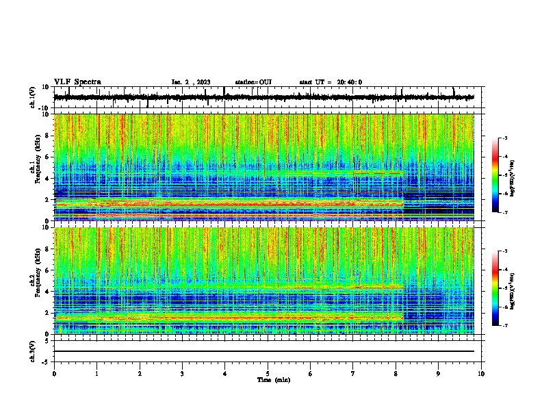The width and height of the screenshot is (542, 419).
Task: Click the time axis tick label "0"
Action: pos(54,374)
